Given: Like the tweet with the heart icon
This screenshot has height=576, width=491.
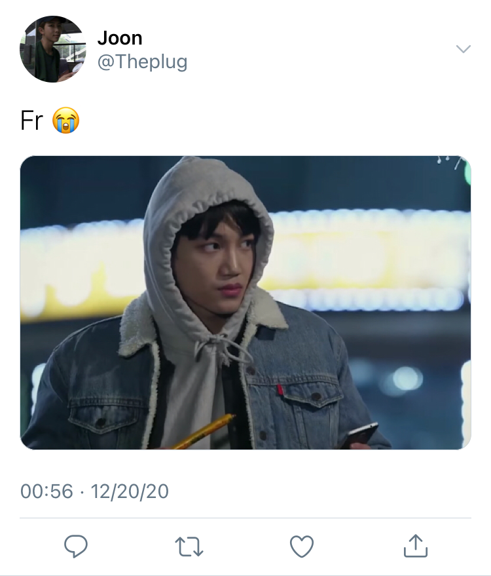Looking at the screenshot, I should pos(302,547).
